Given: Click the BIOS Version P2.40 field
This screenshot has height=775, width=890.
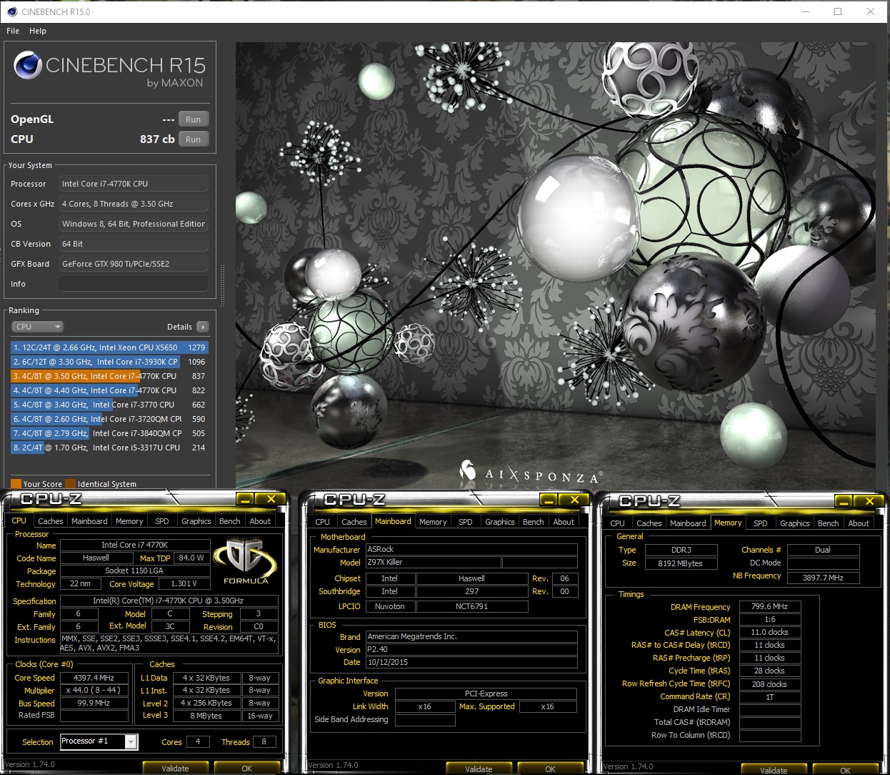Looking at the screenshot, I should click(471, 649).
